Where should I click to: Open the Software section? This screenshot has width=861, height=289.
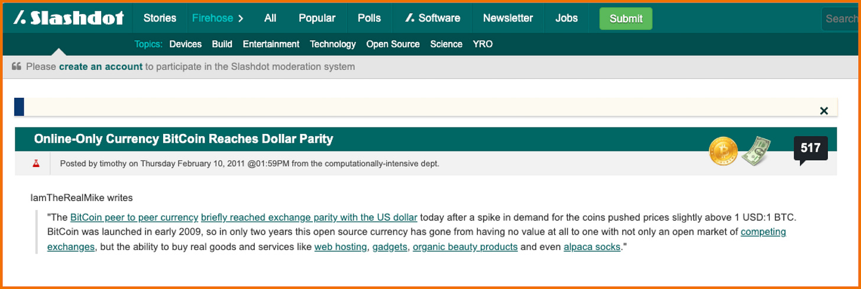pos(433,18)
